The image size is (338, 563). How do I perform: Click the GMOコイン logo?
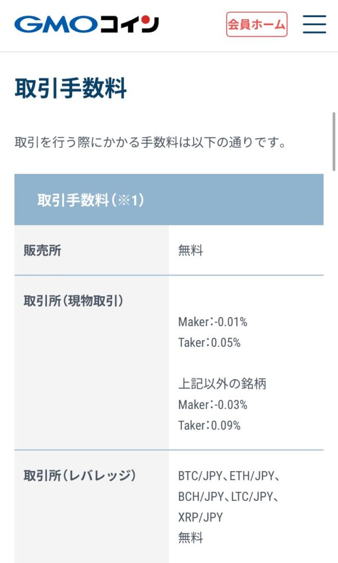pyautogui.click(x=86, y=24)
